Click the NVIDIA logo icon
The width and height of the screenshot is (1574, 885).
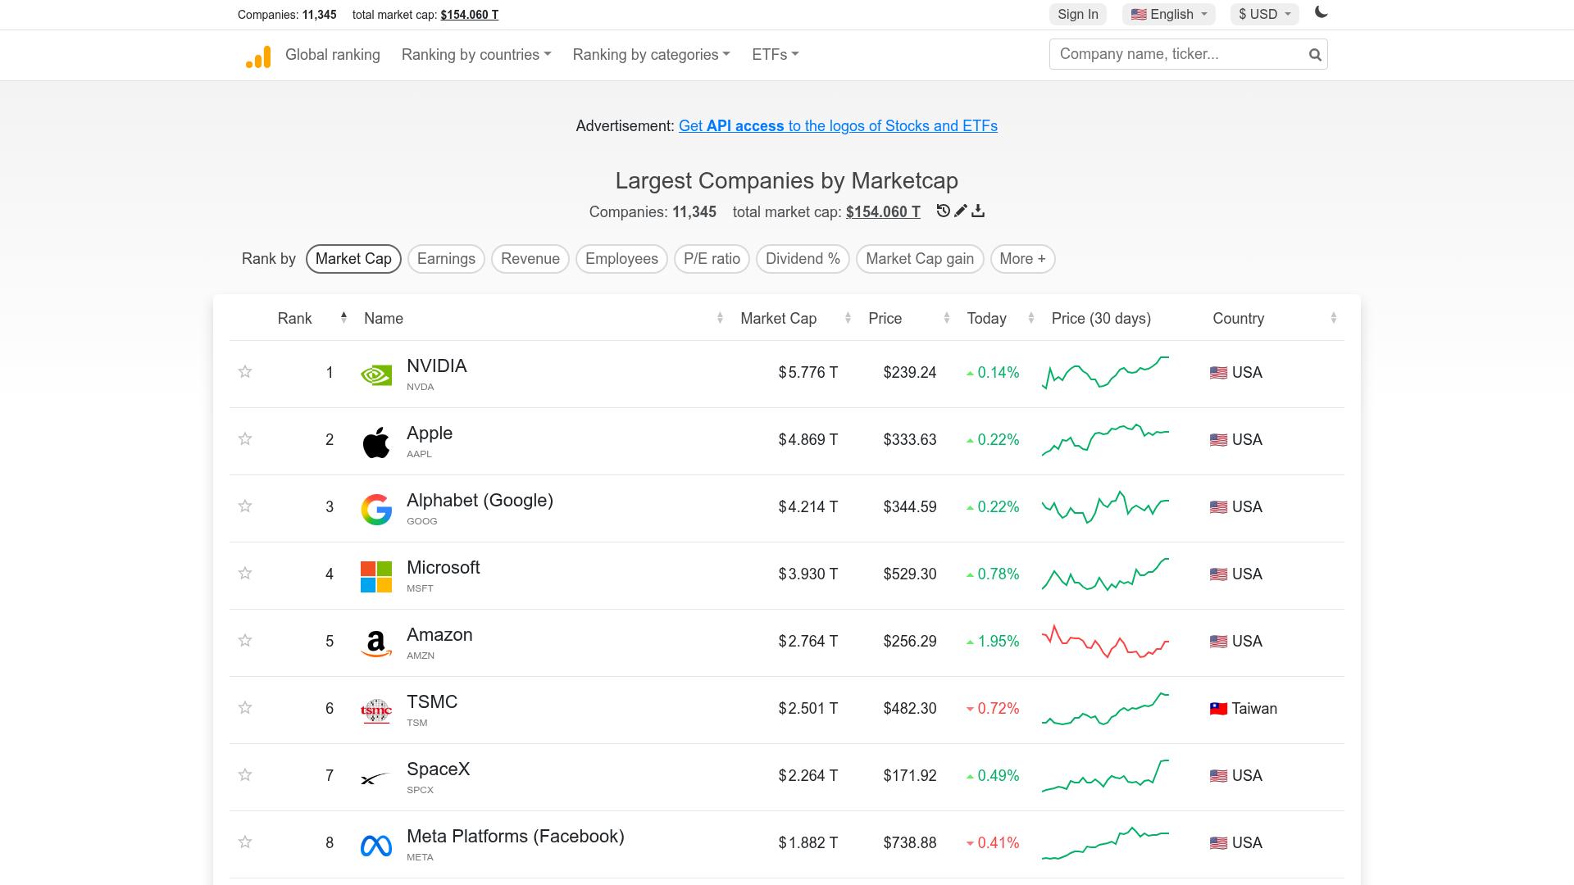[x=376, y=374]
